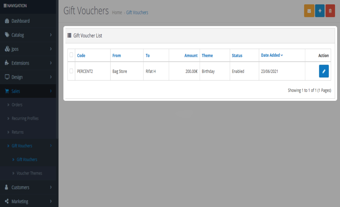340x207 pixels.
Task: Click the Extensions puzzle piece icon
Action: [7, 63]
